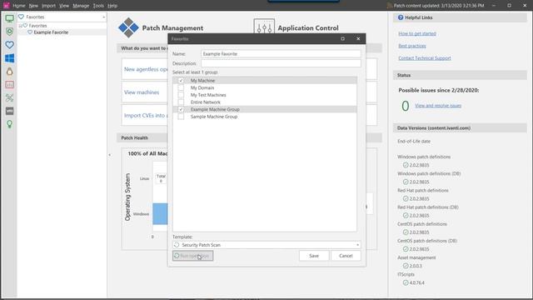Click the Windows patch definitions check icon
This screenshot has width=533, height=300.
[406, 165]
